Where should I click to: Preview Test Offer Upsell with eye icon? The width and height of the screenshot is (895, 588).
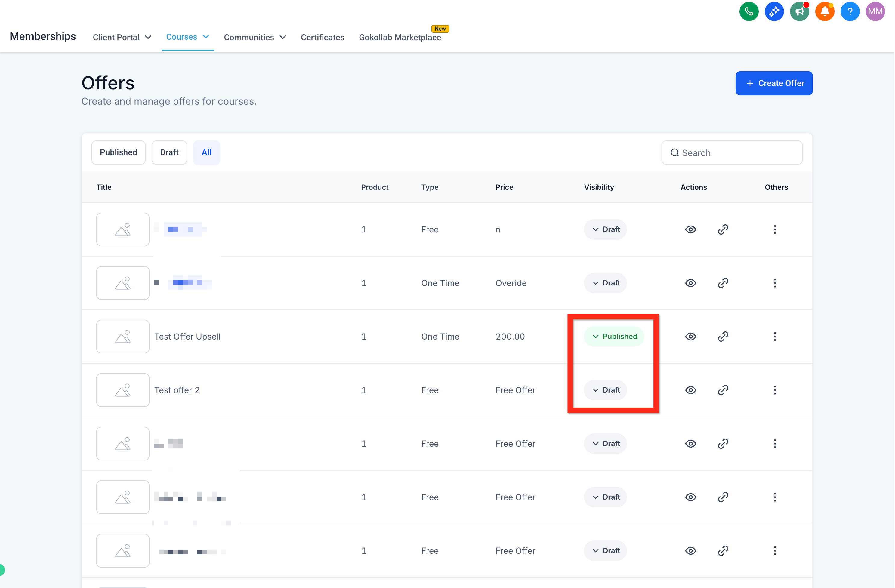[690, 337]
